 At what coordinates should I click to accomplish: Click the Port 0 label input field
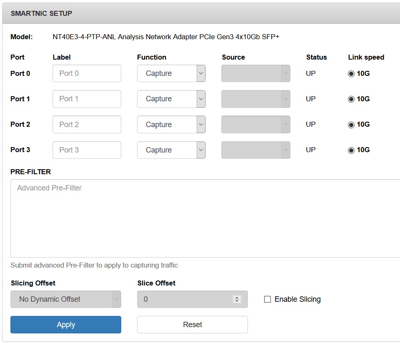pyautogui.click(x=87, y=73)
